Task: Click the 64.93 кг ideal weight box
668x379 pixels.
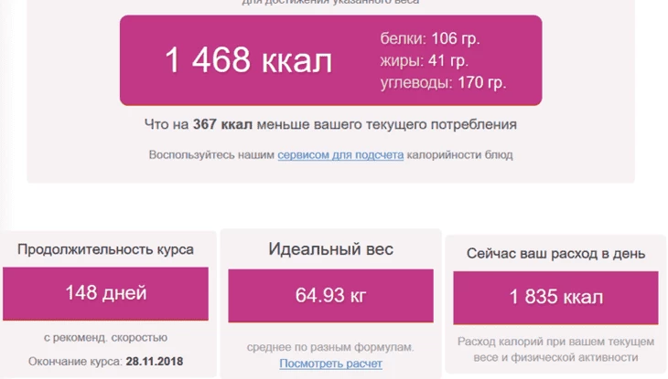Action: 330,296
